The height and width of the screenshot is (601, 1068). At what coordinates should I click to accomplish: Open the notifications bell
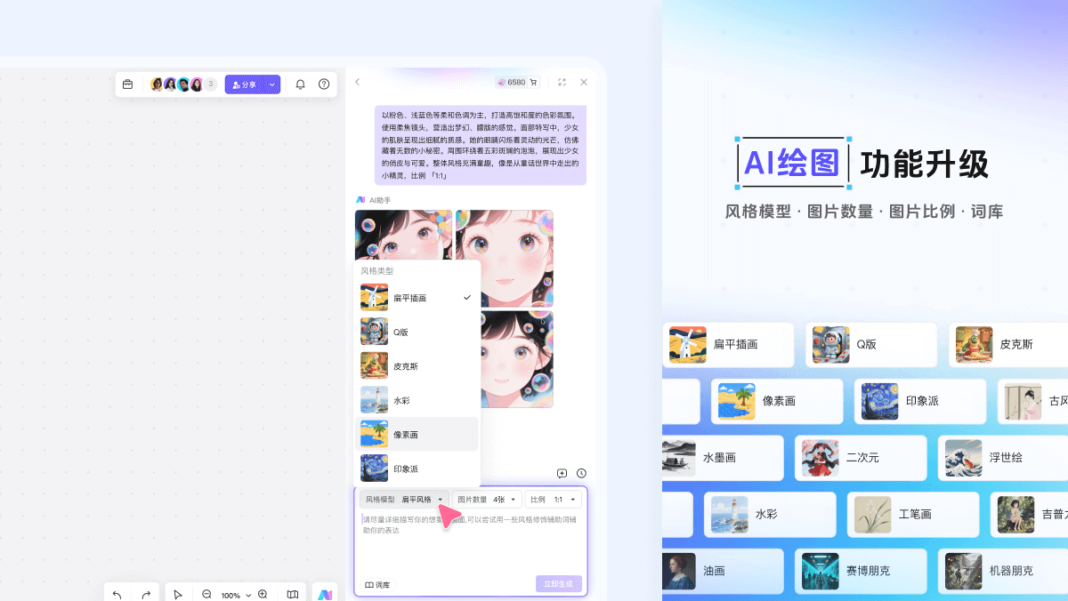tap(300, 84)
